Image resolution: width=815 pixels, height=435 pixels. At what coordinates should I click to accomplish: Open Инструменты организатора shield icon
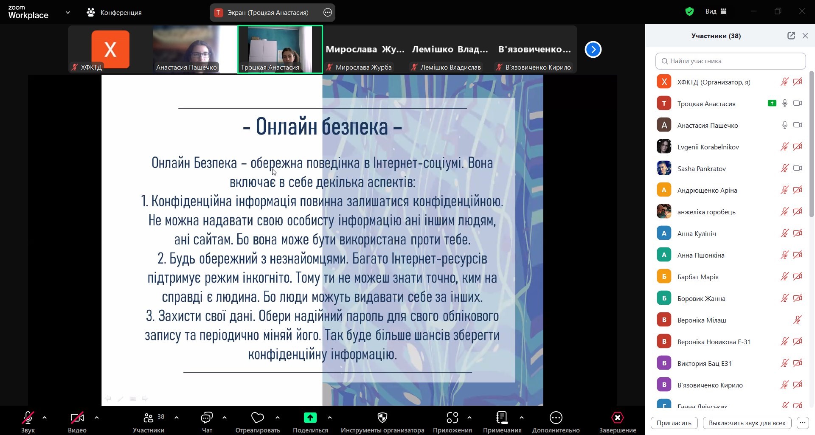(x=382, y=418)
